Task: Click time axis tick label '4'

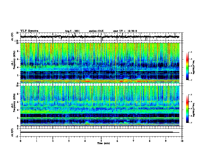Action: (x=85, y=141)
